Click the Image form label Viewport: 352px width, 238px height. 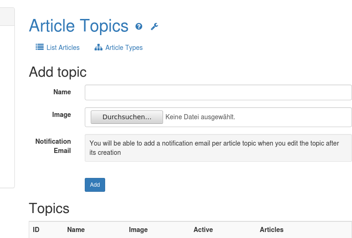tap(62, 115)
